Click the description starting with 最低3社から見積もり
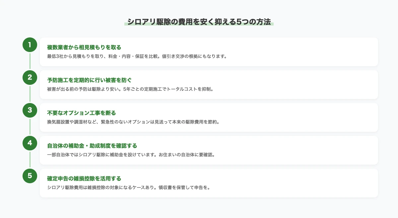 click(x=137, y=56)
